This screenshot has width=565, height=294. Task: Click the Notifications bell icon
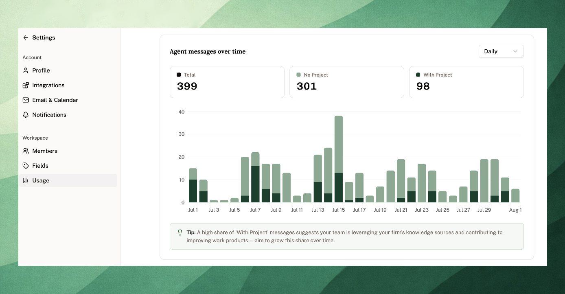pyautogui.click(x=26, y=115)
